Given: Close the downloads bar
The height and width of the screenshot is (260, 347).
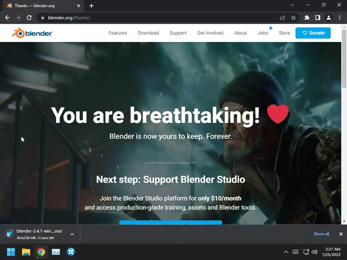Looking at the screenshot, I should [x=341, y=234].
